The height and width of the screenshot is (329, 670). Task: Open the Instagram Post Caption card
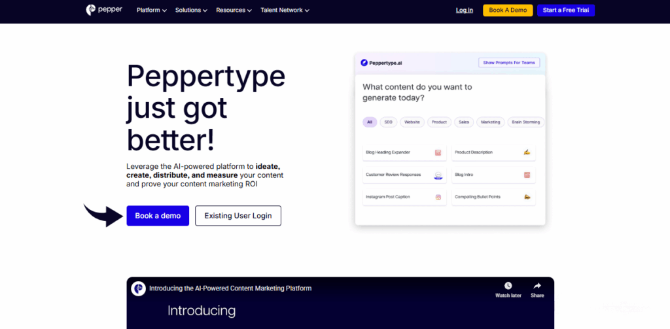pyautogui.click(x=404, y=198)
